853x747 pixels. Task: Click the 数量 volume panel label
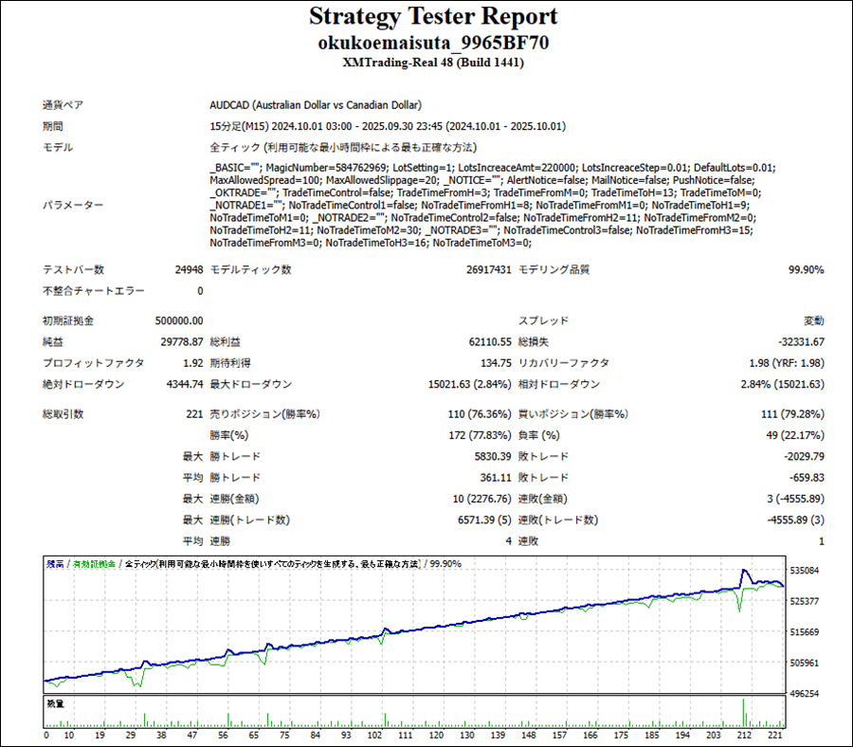55,703
